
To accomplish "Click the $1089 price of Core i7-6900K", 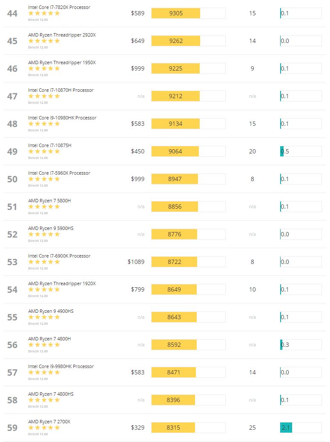I will tap(136, 262).
